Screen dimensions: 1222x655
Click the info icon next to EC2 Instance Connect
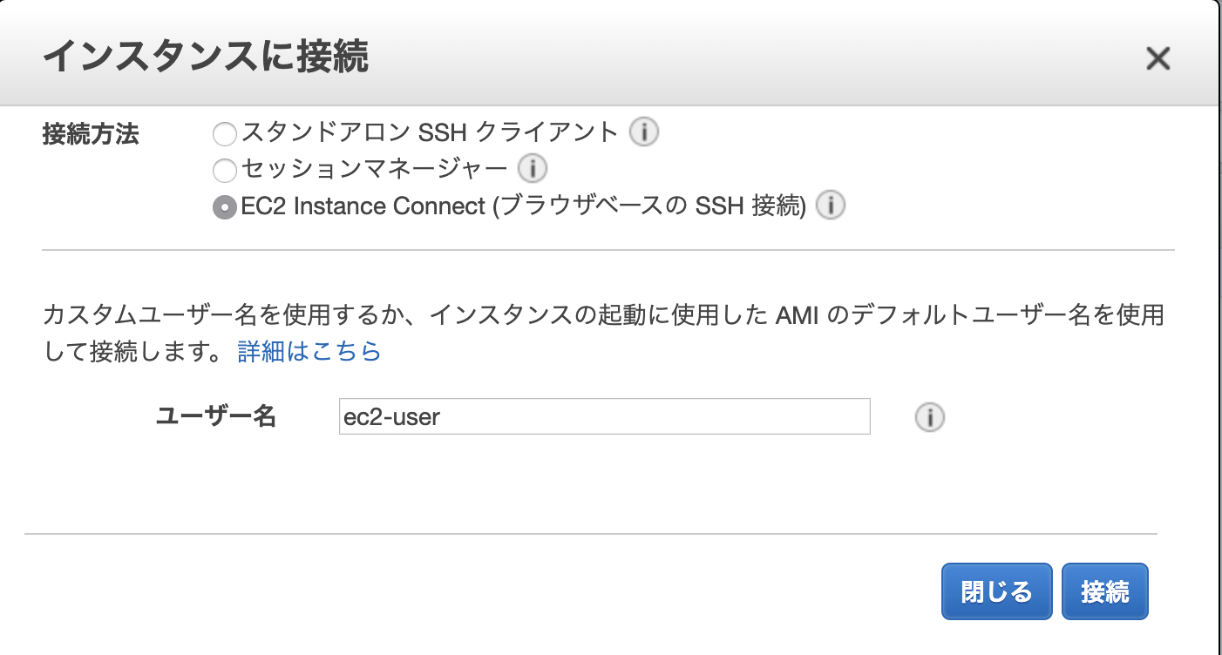click(x=830, y=206)
